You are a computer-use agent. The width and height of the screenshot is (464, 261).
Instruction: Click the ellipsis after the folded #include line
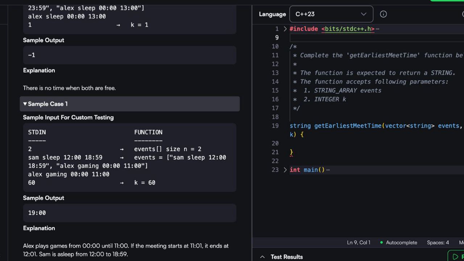click(x=377, y=29)
